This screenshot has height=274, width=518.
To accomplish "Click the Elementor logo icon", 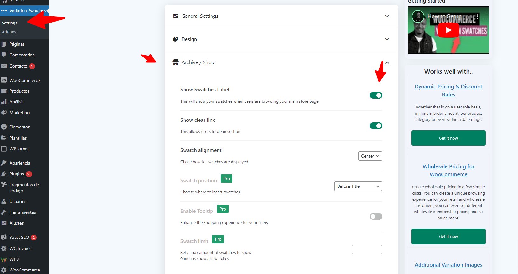I will tap(4, 127).
